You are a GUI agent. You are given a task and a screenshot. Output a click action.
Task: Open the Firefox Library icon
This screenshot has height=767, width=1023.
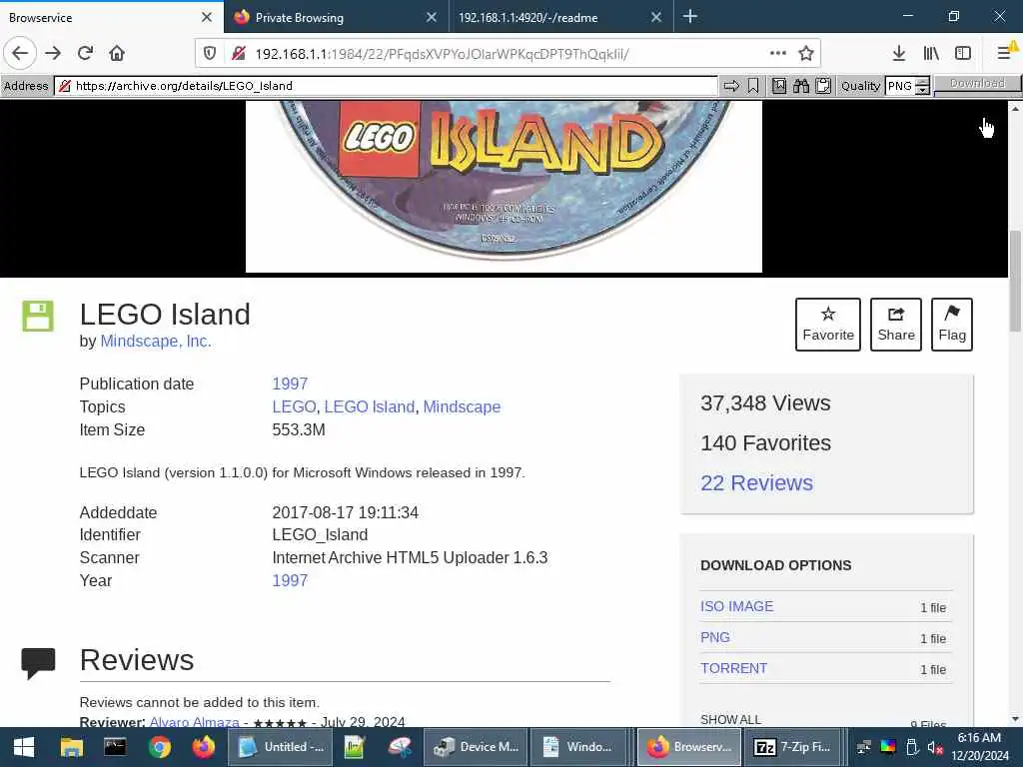coord(931,54)
